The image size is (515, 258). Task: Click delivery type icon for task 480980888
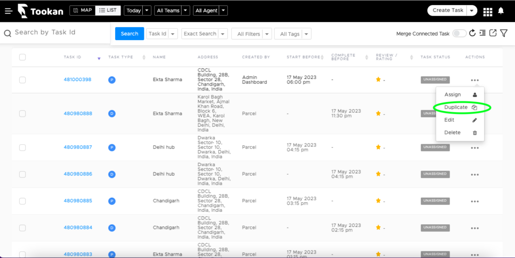(x=112, y=114)
